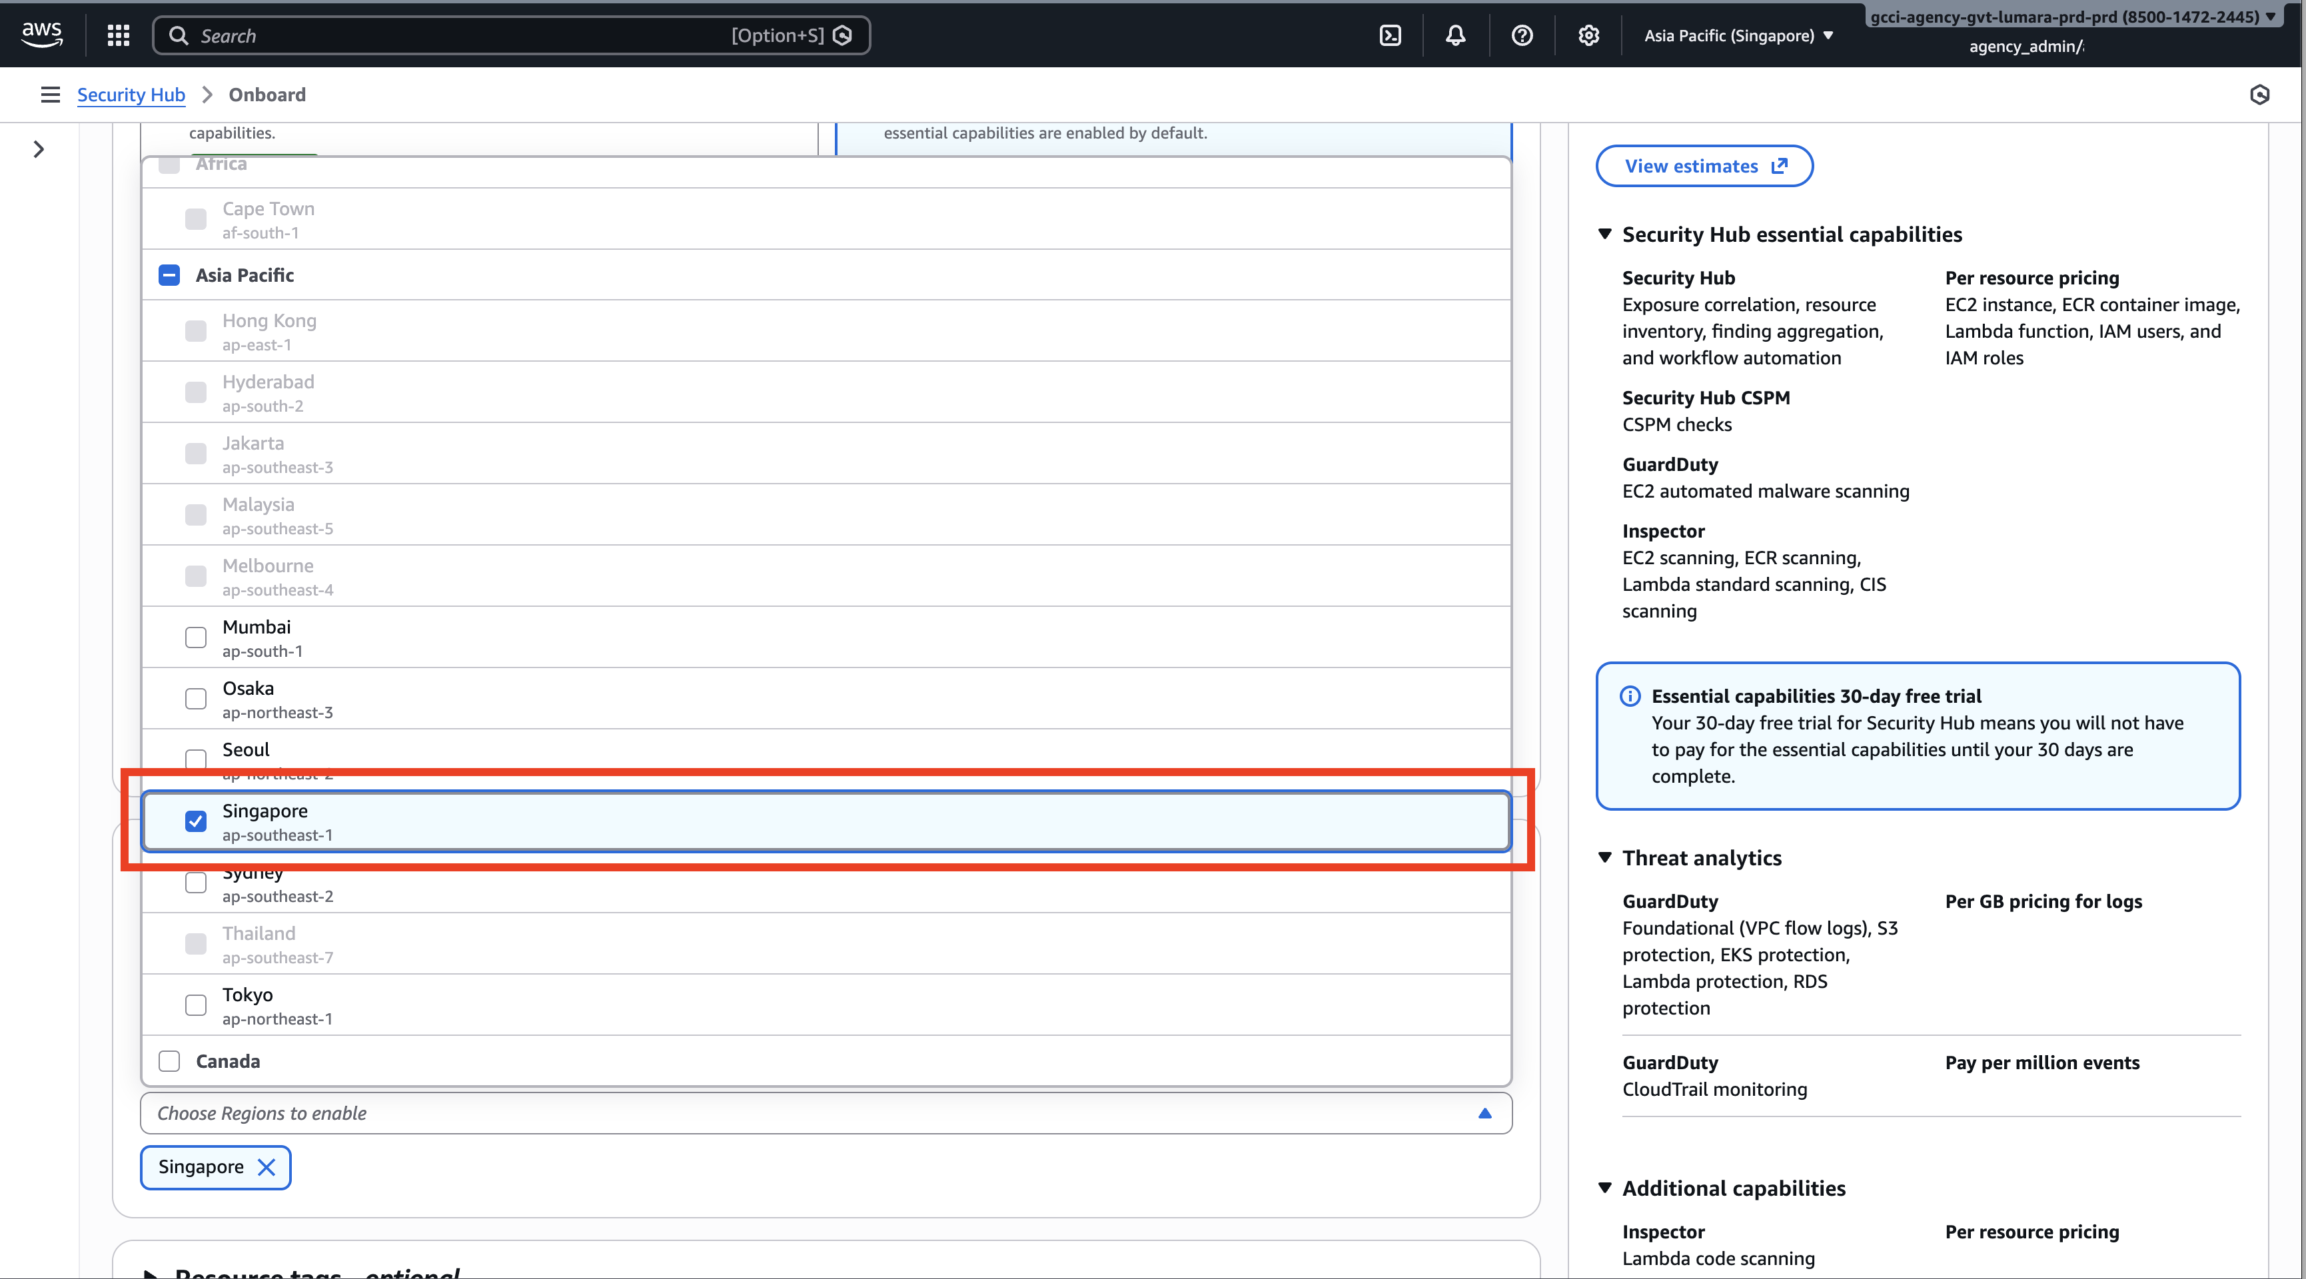Screen dimensions: 2306x1279
Task: Check the Tokyo ap-northeast-1 checkbox
Action: pos(195,1005)
